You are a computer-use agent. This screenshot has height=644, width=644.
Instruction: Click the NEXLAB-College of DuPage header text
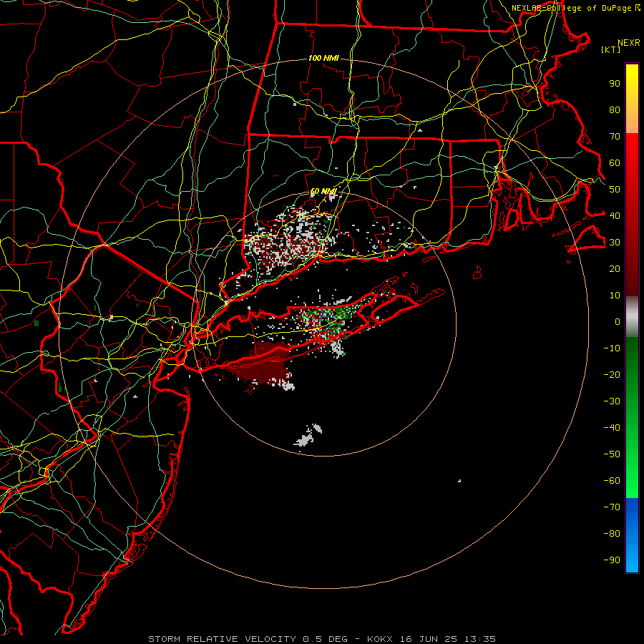coord(575,8)
